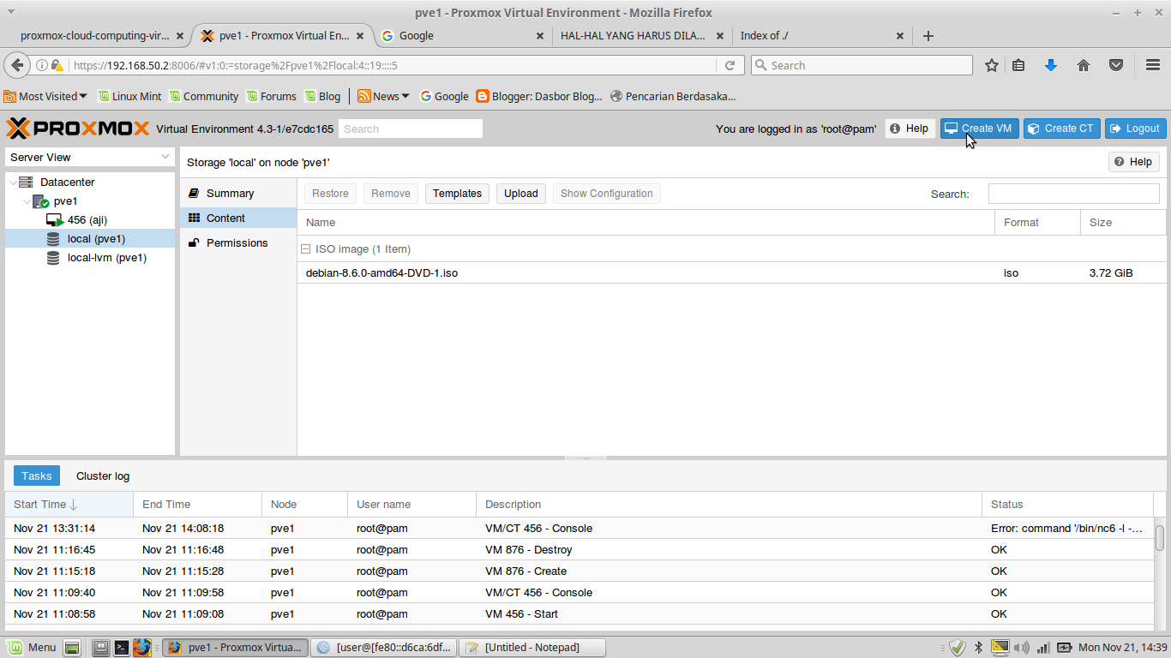Viewport: 1171px width, 658px height.
Task: Launch the grey computer-screen icon beside Terminal
Action: tap(101, 647)
